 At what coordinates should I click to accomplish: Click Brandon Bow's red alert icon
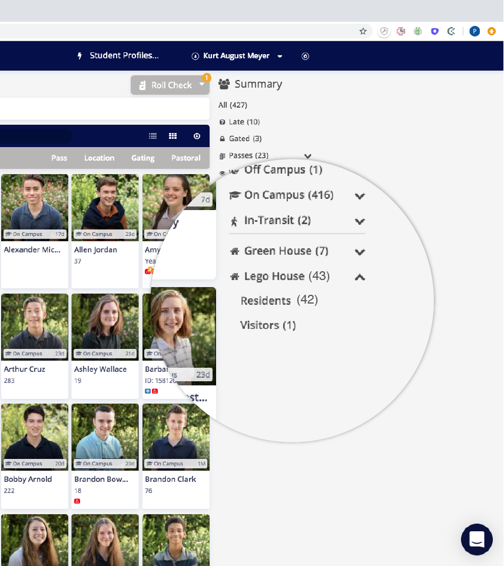click(x=77, y=501)
